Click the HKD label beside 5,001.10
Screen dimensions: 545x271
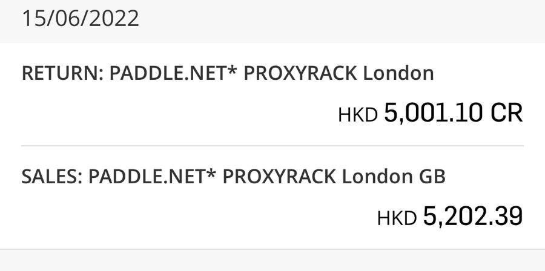pos(358,115)
